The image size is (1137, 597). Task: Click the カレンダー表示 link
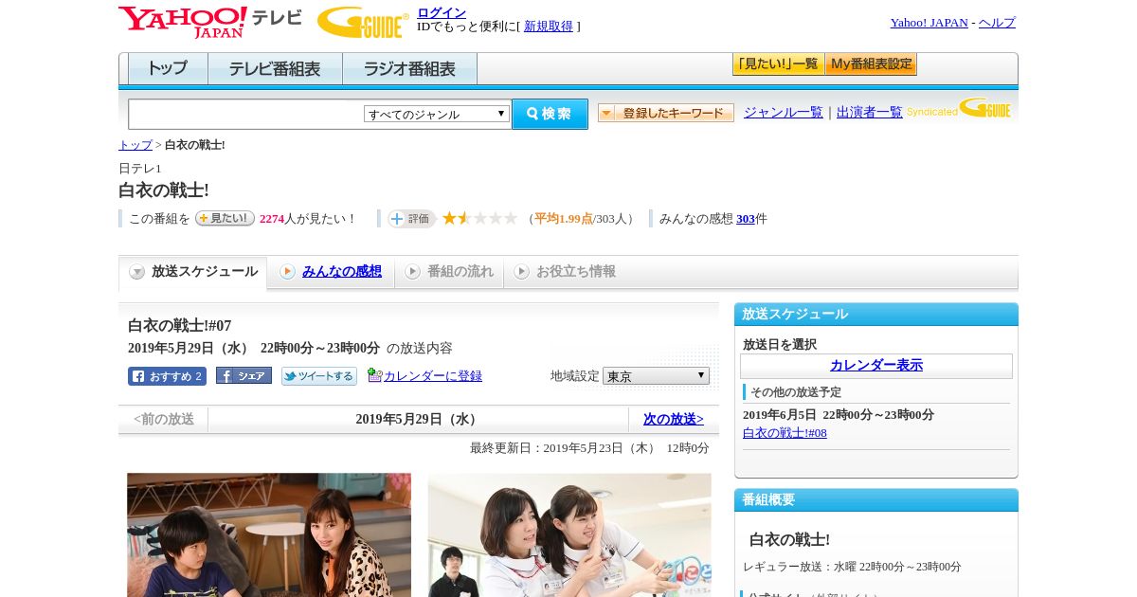point(876,366)
